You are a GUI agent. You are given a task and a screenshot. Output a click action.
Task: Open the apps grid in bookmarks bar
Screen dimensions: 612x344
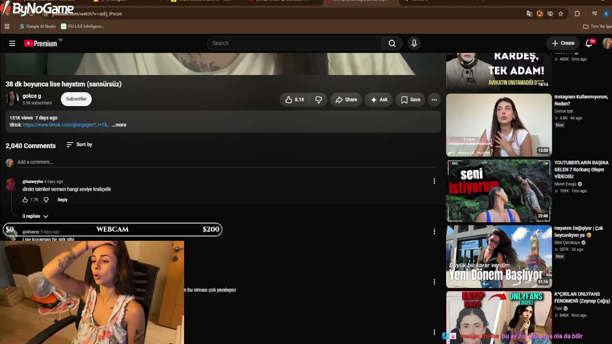click(x=7, y=26)
